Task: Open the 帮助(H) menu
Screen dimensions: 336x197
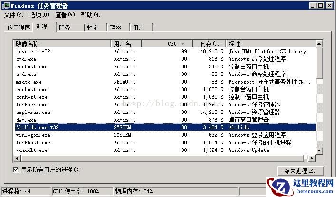Action: (x=91, y=15)
